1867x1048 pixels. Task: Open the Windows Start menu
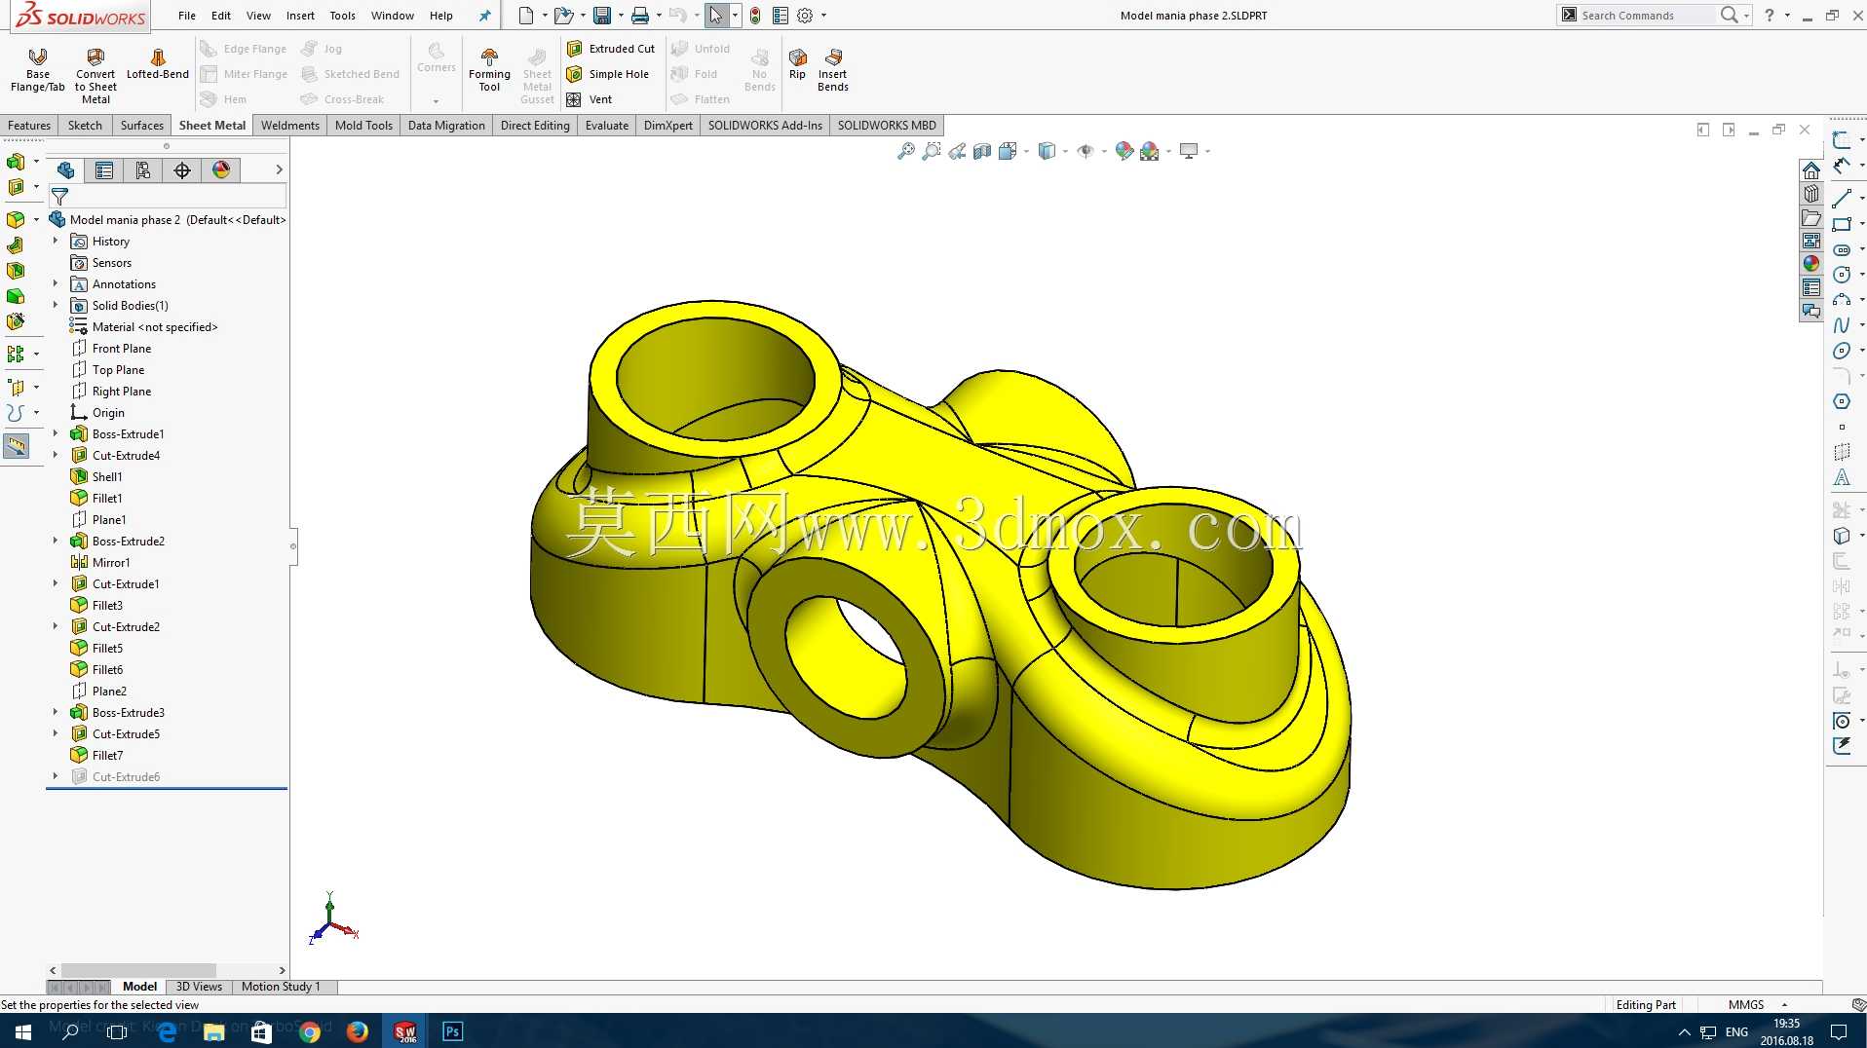point(23,1031)
